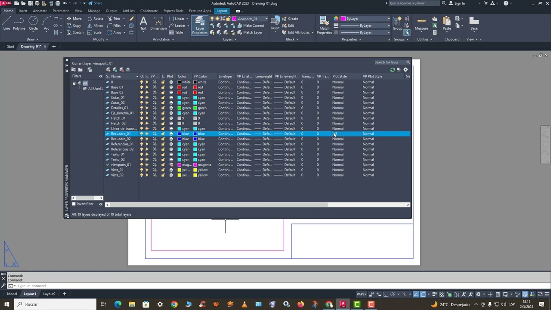Toggle plot icon for viewports_01 layer
Viewport: 551px width, 310px height.
point(171,165)
